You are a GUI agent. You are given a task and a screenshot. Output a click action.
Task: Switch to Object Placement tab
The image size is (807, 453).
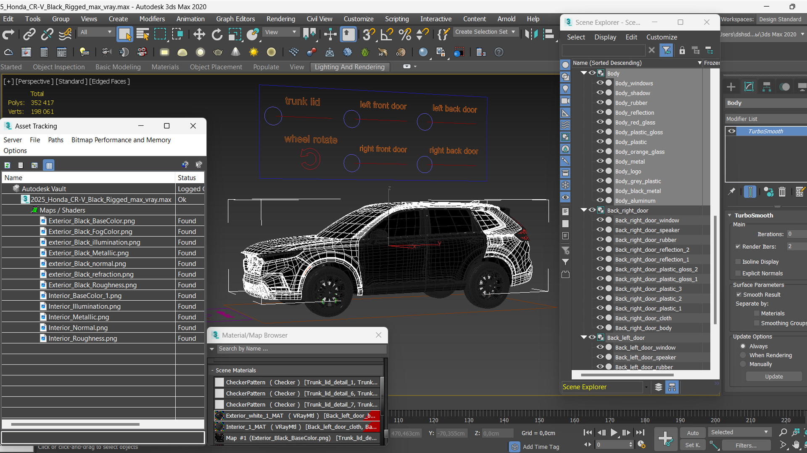pos(216,67)
